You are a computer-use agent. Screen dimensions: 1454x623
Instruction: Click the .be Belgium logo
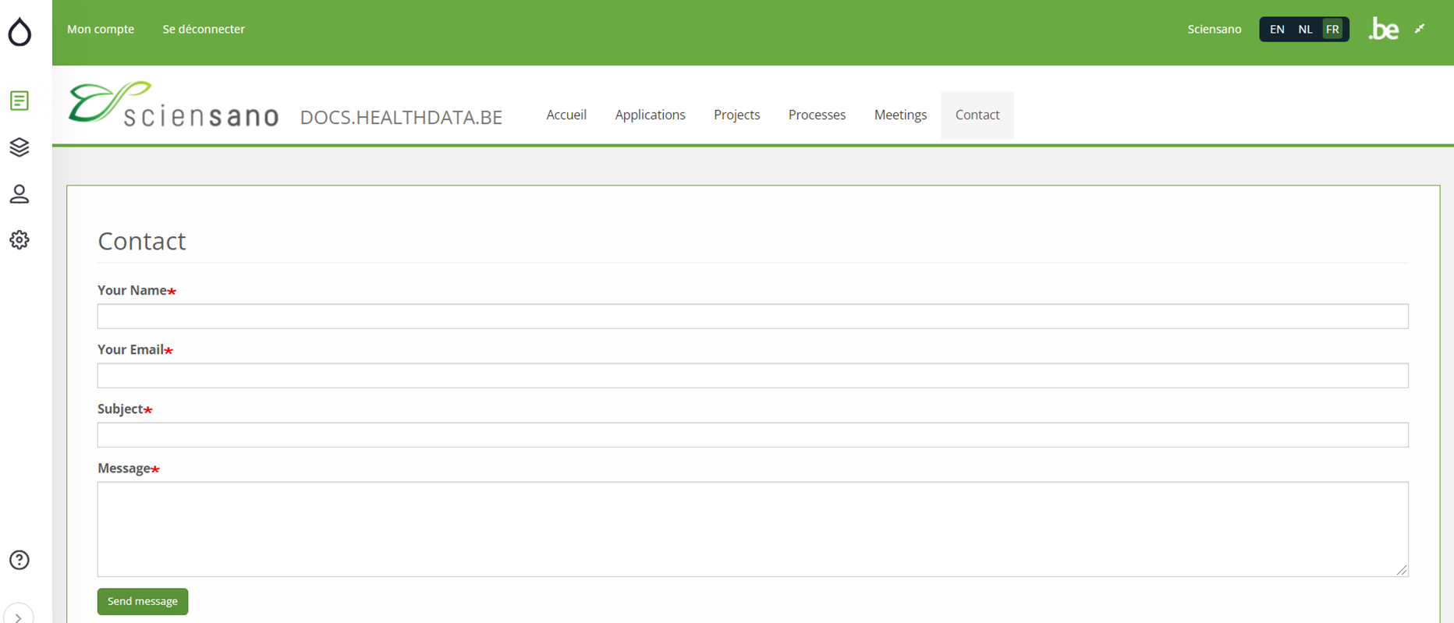[1384, 30]
